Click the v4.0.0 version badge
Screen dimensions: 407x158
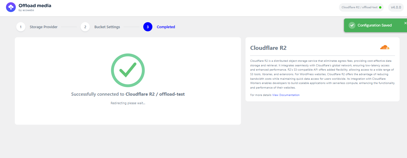click(396, 7)
